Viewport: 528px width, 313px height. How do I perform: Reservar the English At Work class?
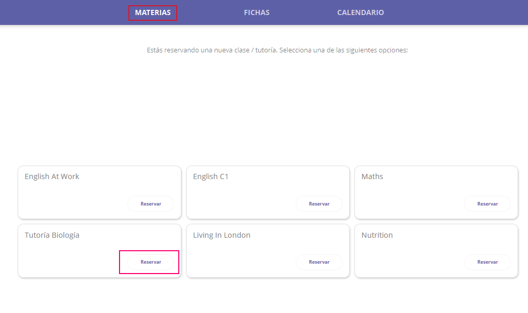(x=151, y=203)
